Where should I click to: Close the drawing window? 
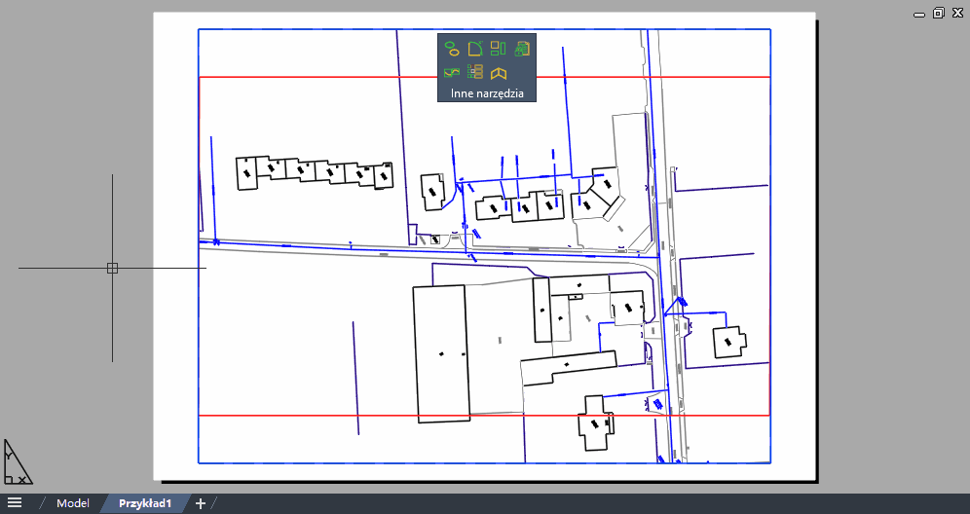point(956,13)
